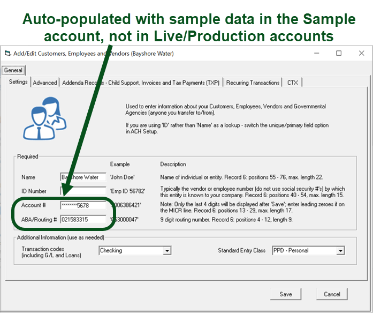Open the Recurring Transactions tab
Image resolution: width=373 pixels, height=313 pixels.
pyautogui.click(x=253, y=83)
